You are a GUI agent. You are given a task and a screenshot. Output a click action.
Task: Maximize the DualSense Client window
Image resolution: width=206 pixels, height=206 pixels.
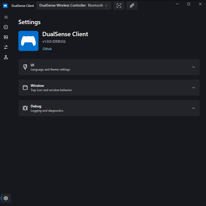[x=189, y=4]
